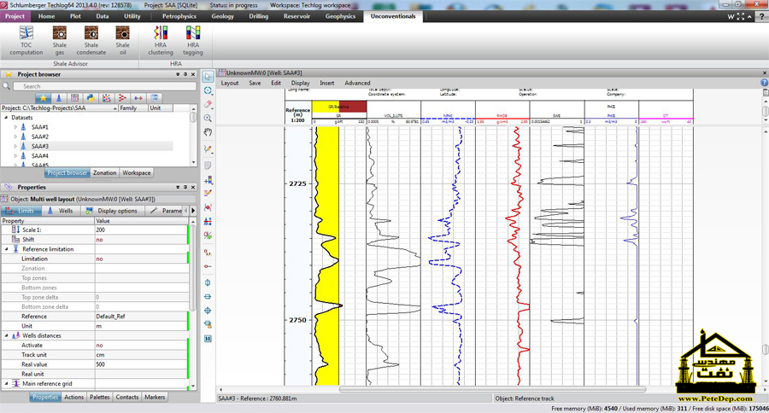The width and height of the screenshot is (769, 413).
Task: Edit the Scale 1 value 200
Action: tap(141, 230)
